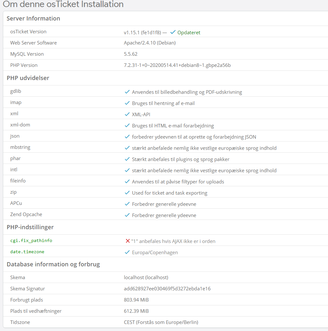This screenshot has width=328, height=331.
Task: Click the checkmark icon next to Opdateret
Action: click(173, 32)
